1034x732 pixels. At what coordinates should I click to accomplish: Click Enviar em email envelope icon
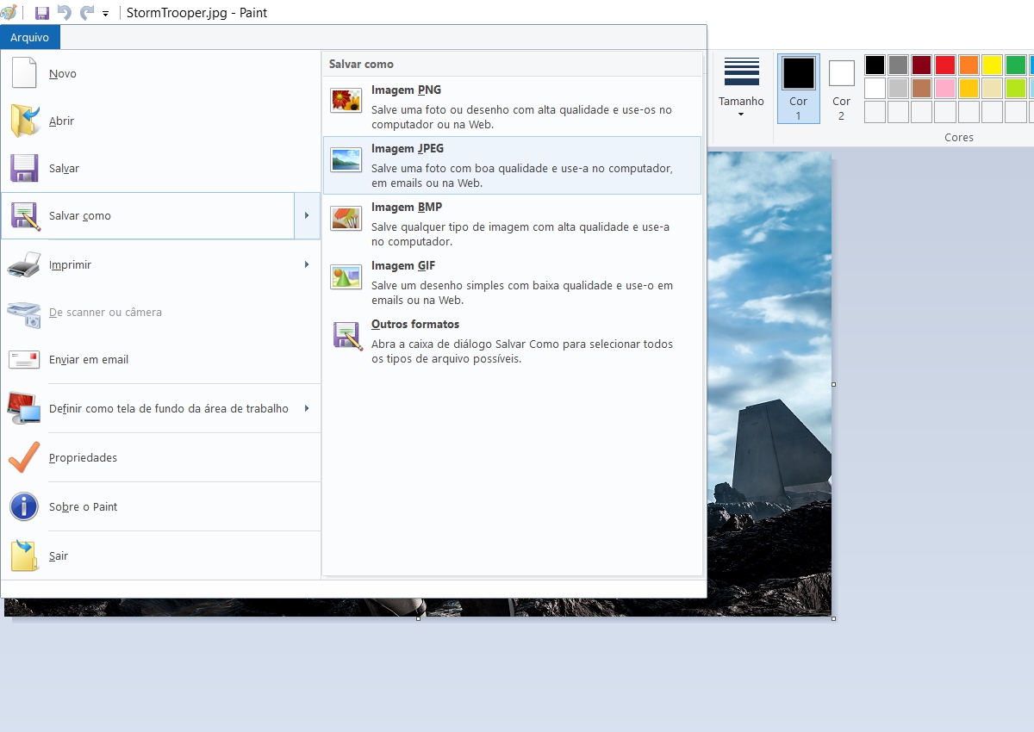click(24, 359)
